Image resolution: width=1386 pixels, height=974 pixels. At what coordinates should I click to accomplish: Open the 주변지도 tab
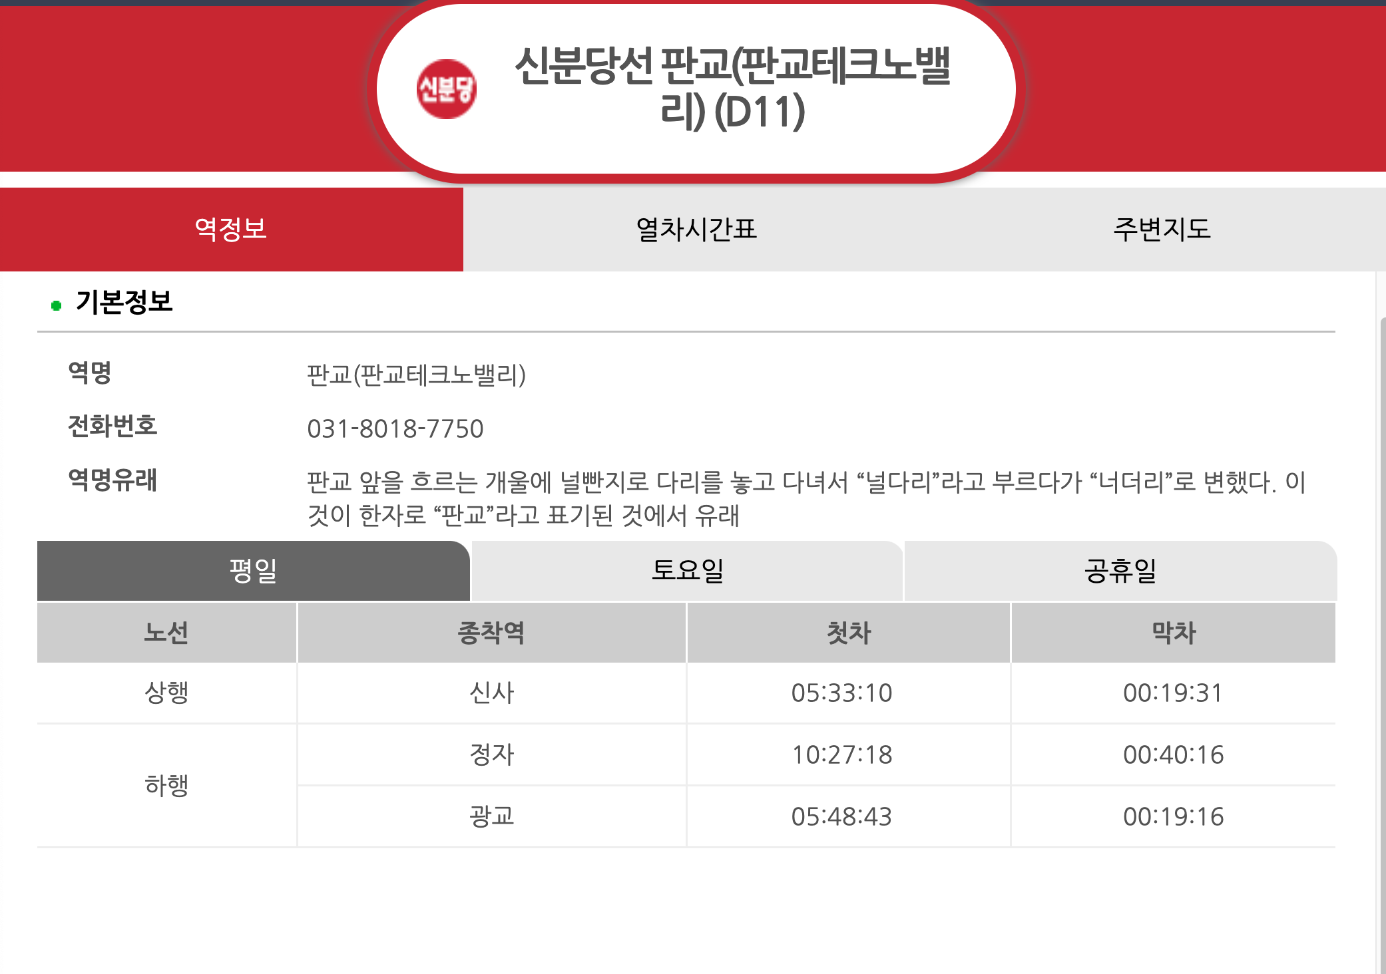(1162, 230)
